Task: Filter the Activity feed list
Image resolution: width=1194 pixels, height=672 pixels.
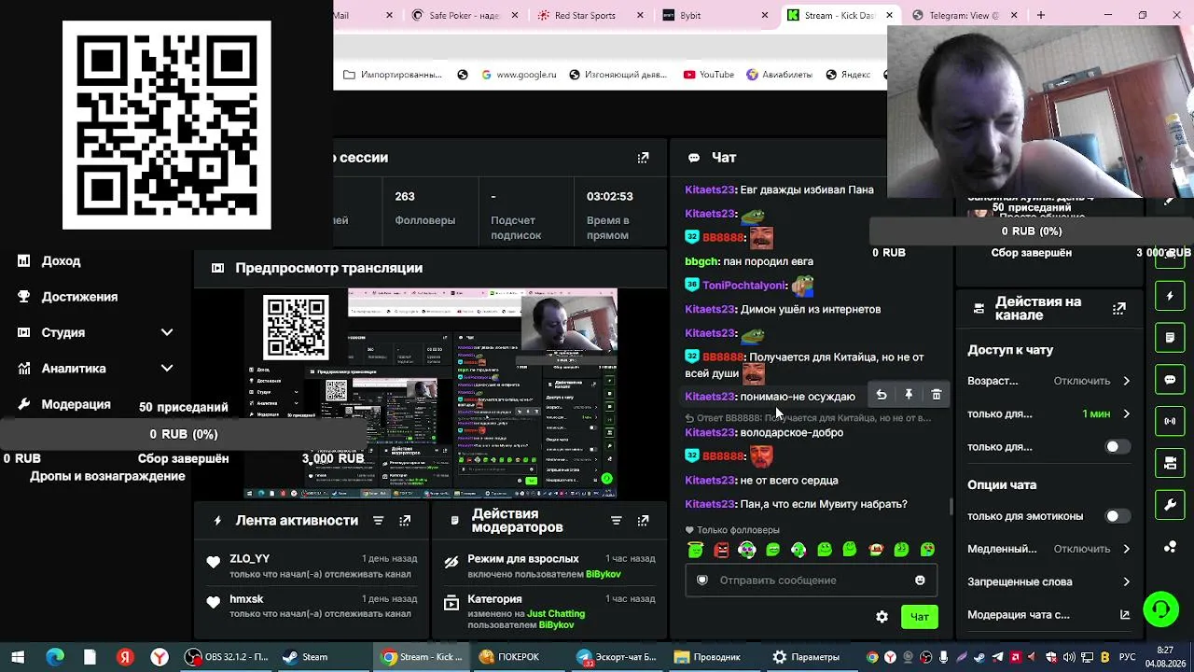Action: pyautogui.click(x=378, y=521)
